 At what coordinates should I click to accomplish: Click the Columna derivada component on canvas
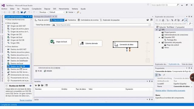pyautogui.click(x=90, y=43)
